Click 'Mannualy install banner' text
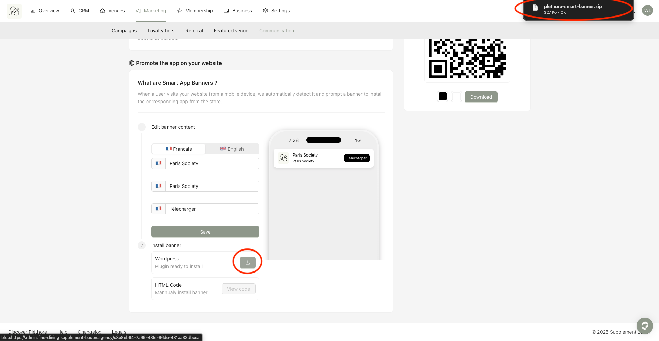The width and height of the screenshot is (659, 341). 181,292
